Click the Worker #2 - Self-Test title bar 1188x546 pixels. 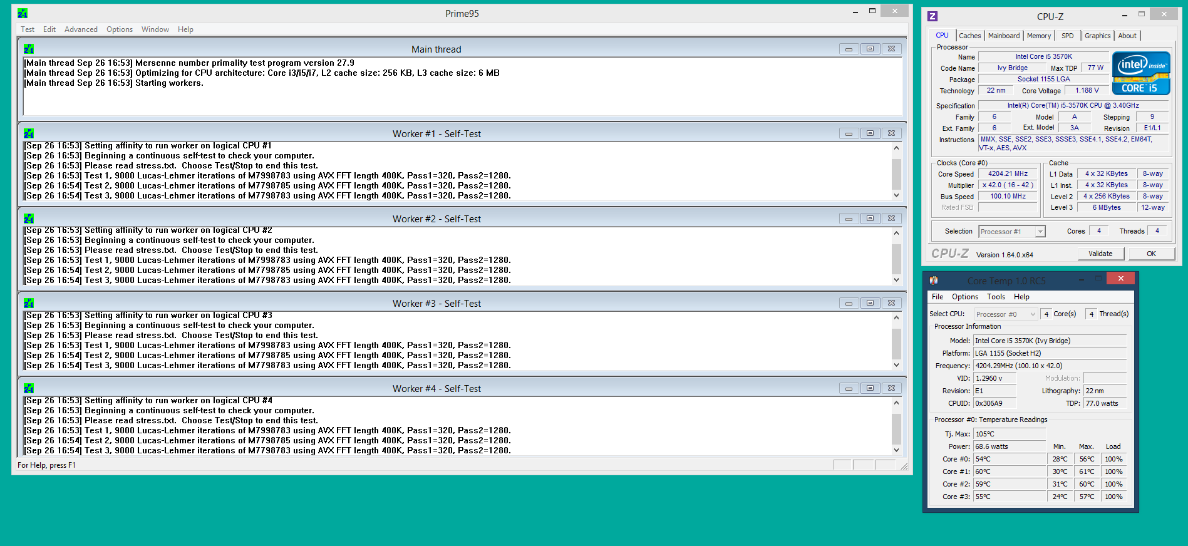(x=436, y=219)
